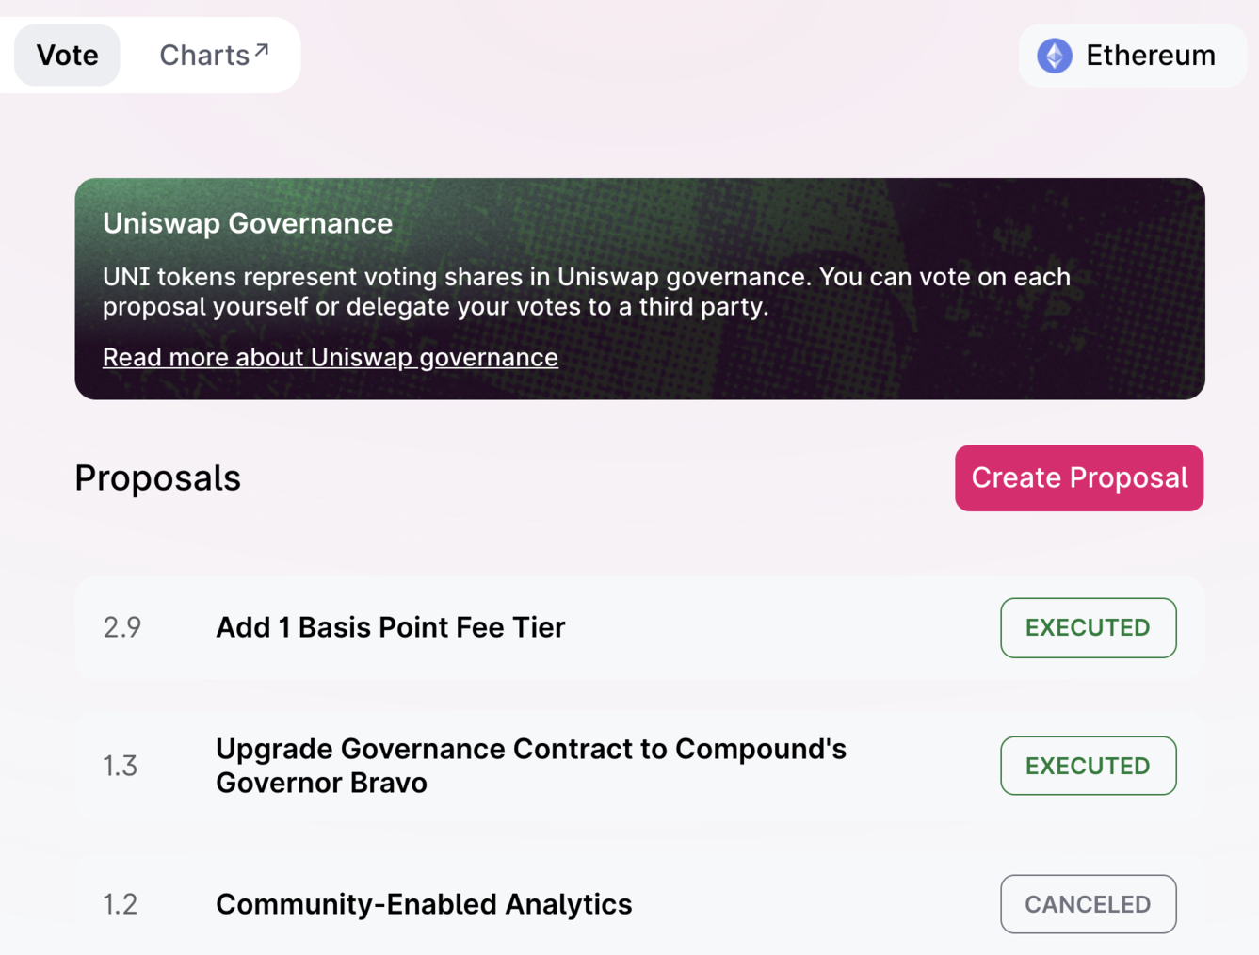Open the Charts tab
Image resolution: width=1259 pixels, height=955 pixels.
click(x=214, y=56)
